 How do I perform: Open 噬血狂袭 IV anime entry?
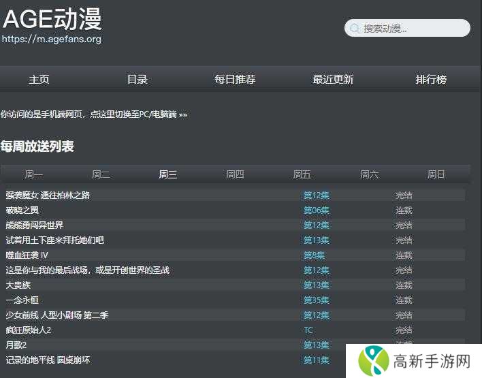tap(27, 255)
